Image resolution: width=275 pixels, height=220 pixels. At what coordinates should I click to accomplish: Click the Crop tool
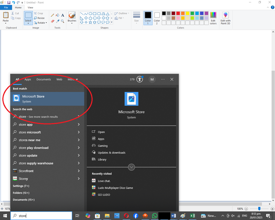tap(38, 13)
